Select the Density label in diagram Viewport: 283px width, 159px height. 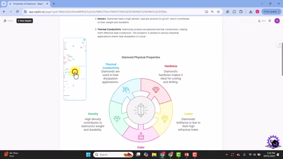pos(93,114)
